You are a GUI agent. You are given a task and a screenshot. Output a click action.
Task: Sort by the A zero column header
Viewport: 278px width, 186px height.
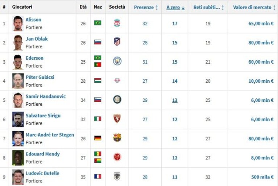coord(175,8)
